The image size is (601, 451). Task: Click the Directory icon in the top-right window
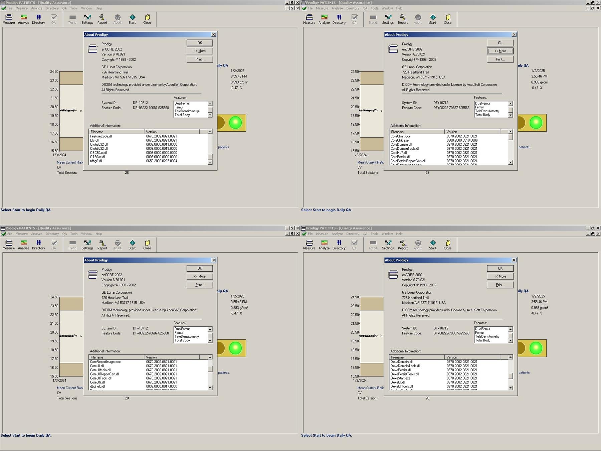tap(339, 19)
